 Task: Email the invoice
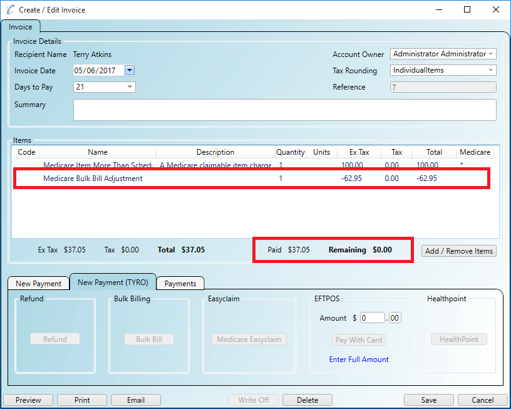coord(135,400)
